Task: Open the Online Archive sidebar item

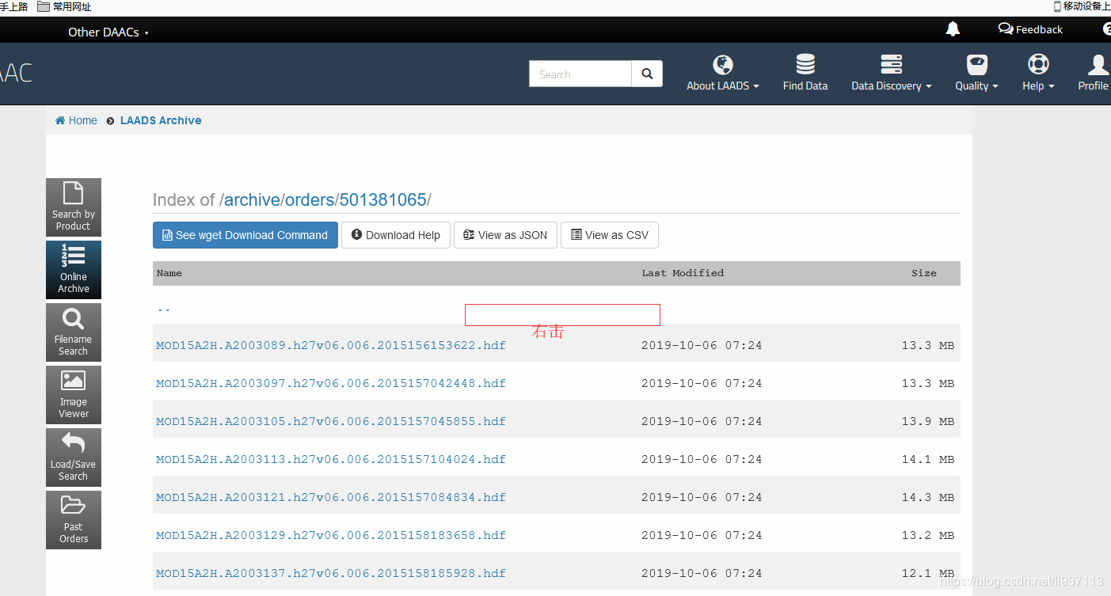Action: [x=74, y=270]
